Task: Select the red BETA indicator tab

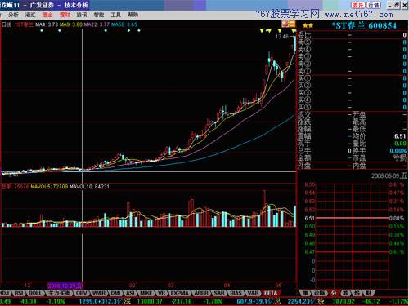Action: coord(271,293)
